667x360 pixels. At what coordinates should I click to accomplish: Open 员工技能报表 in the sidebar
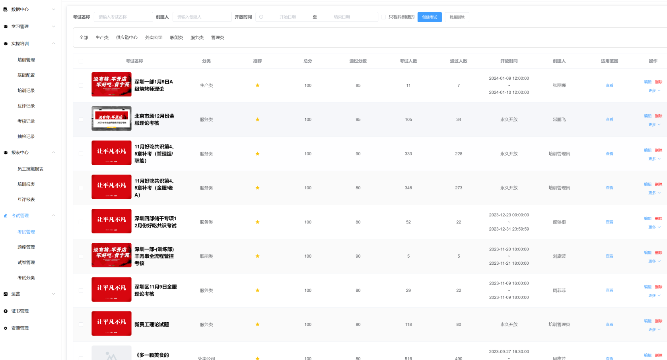tap(30, 169)
